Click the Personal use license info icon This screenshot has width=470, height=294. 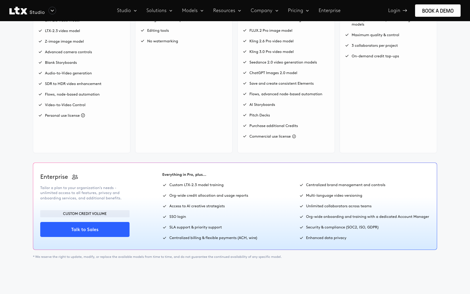click(83, 116)
